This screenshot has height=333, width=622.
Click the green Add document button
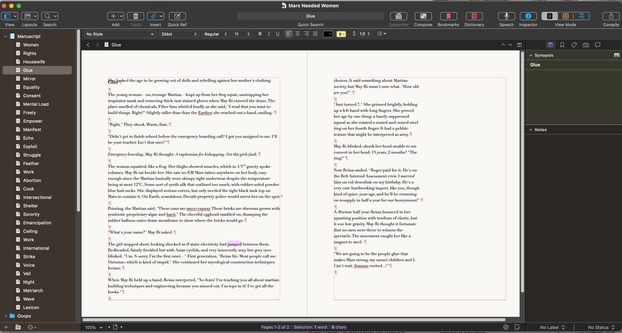pyautogui.click(x=113, y=16)
